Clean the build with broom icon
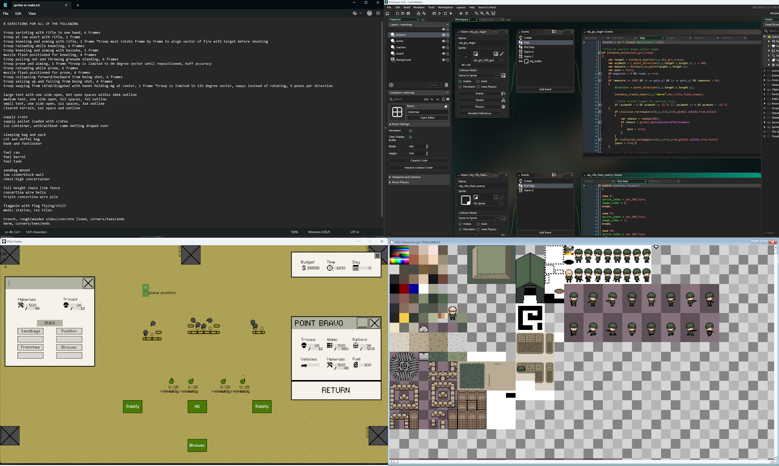The height and width of the screenshot is (466, 779). [x=451, y=14]
